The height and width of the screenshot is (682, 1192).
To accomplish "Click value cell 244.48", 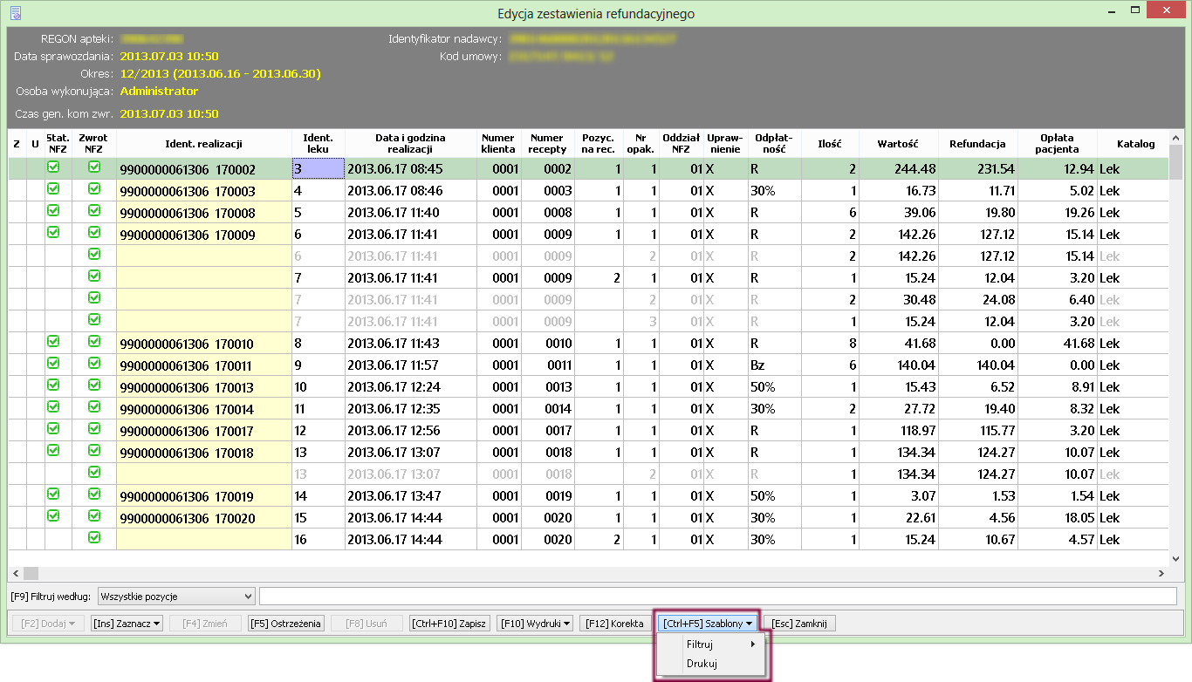I will tap(899, 169).
